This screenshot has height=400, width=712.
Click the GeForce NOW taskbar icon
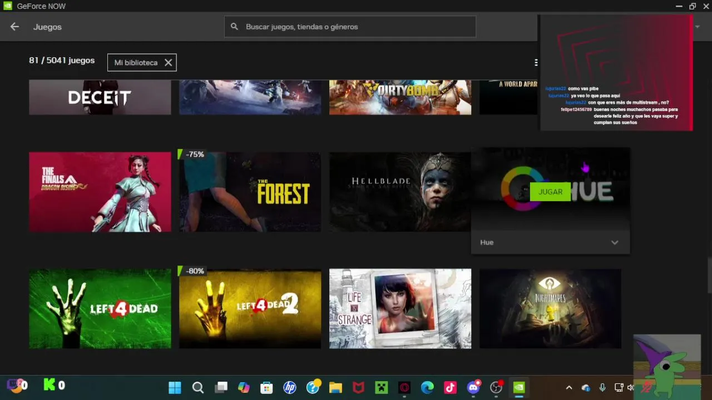click(x=519, y=387)
